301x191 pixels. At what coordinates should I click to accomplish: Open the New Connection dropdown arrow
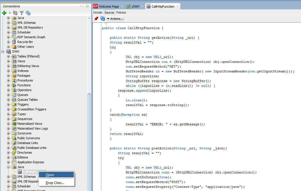(x=10, y=13)
